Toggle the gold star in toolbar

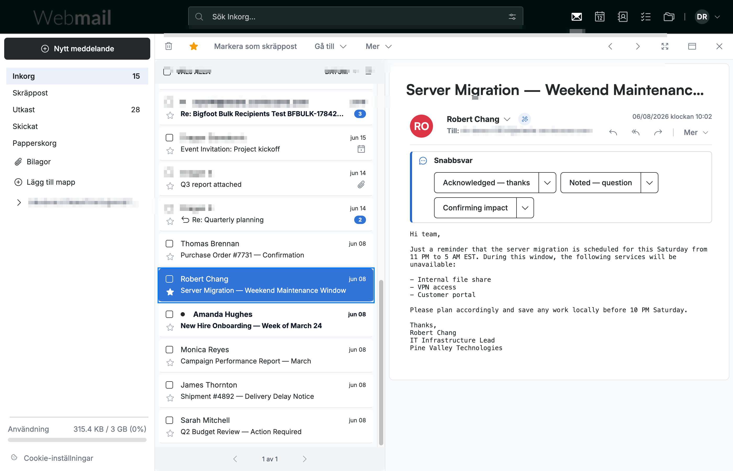pyautogui.click(x=194, y=46)
